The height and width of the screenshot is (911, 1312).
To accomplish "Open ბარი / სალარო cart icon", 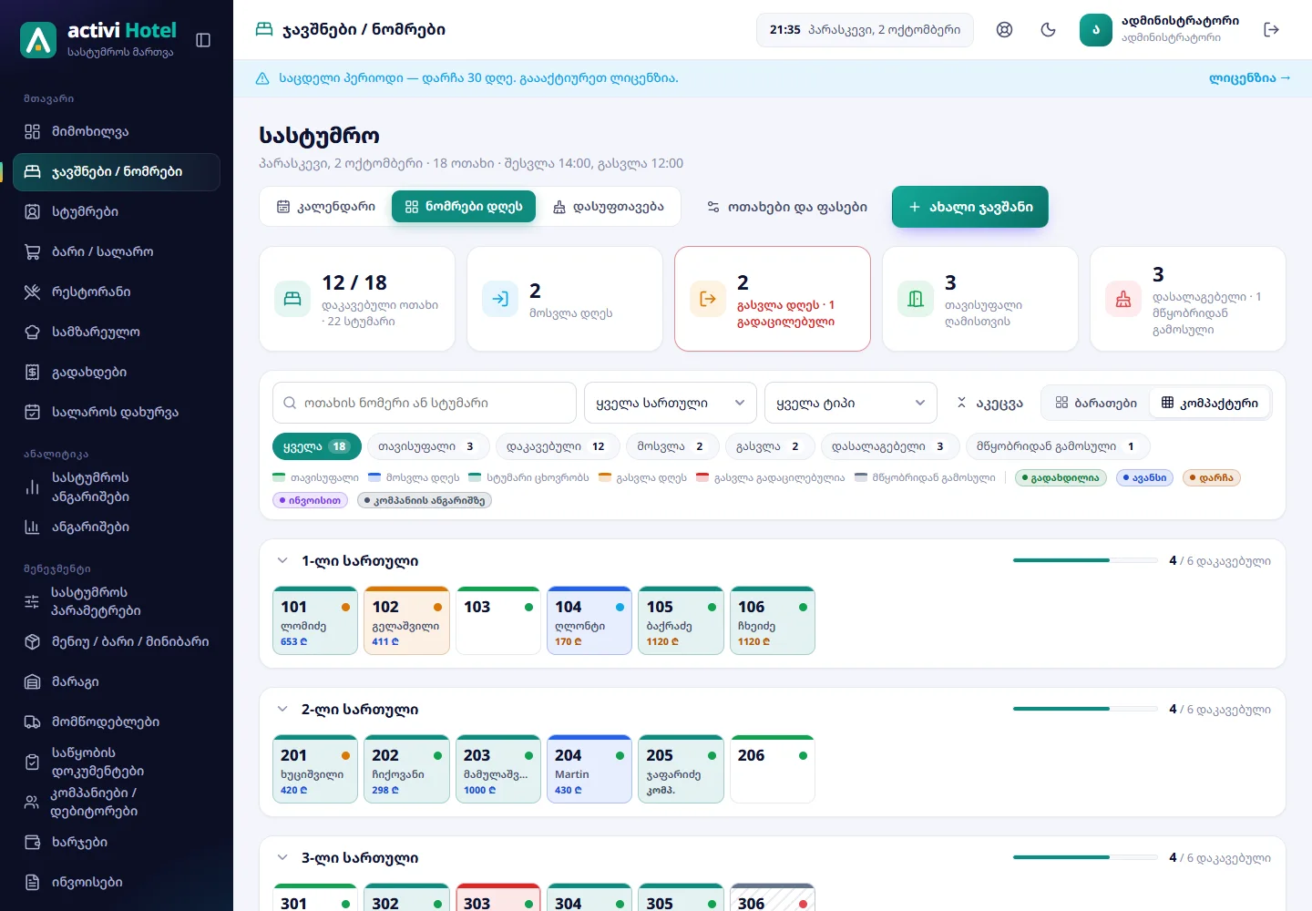I will point(33,251).
